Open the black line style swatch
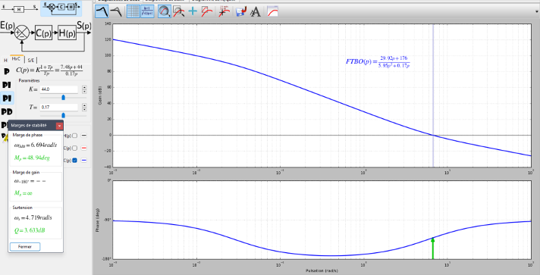540x275 pixels. 83,136
